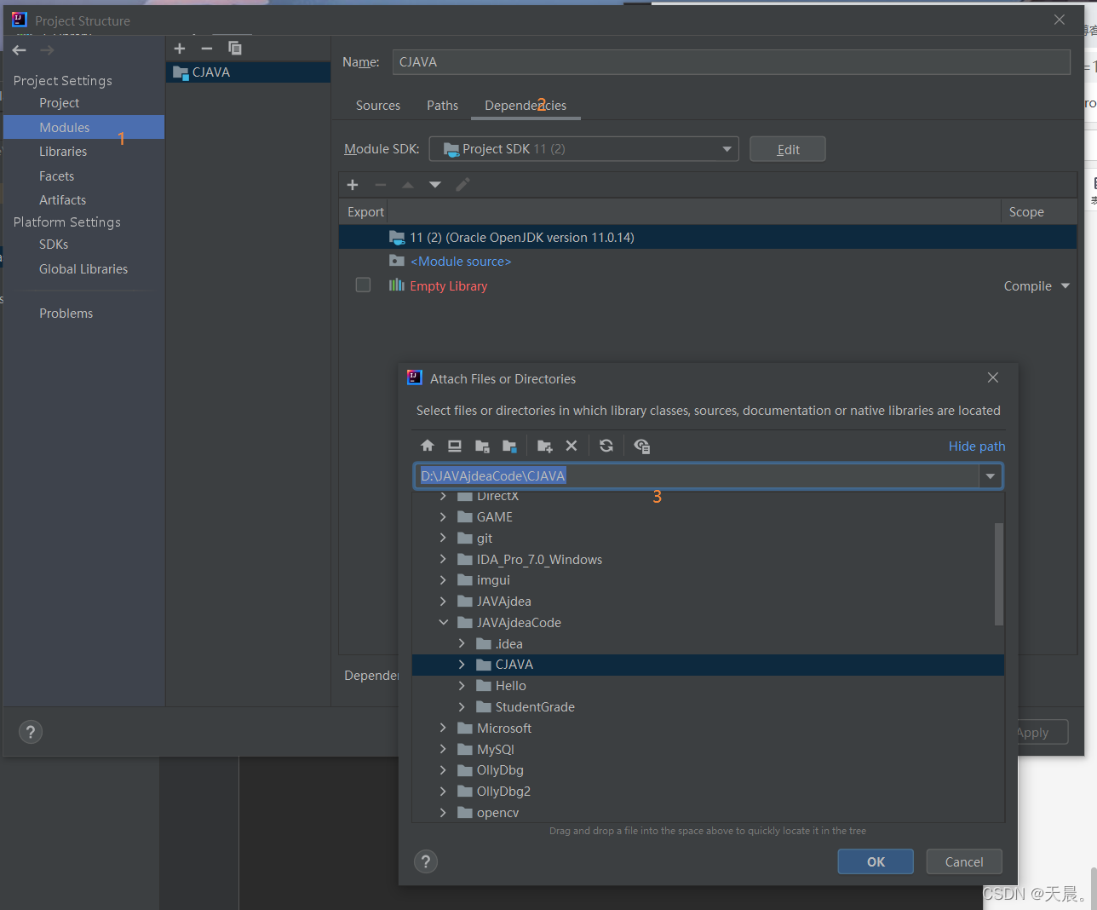Go to Home directory icon

tap(428, 446)
